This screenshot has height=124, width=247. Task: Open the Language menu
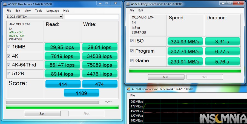[x=53, y=11]
